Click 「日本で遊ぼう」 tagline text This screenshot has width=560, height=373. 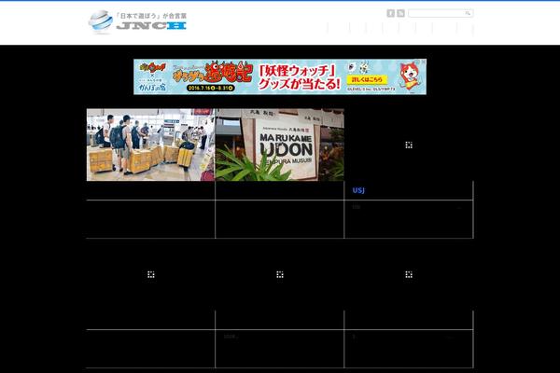(151, 16)
